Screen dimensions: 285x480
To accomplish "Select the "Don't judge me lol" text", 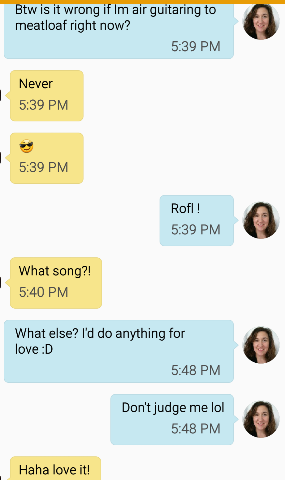I will coord(173,407).
